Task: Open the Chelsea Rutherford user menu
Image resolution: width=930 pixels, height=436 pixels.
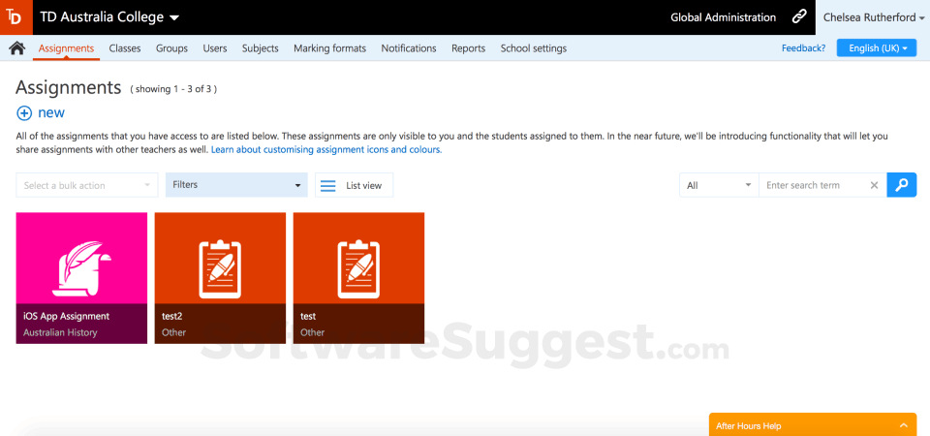Action: pos(872,17)
